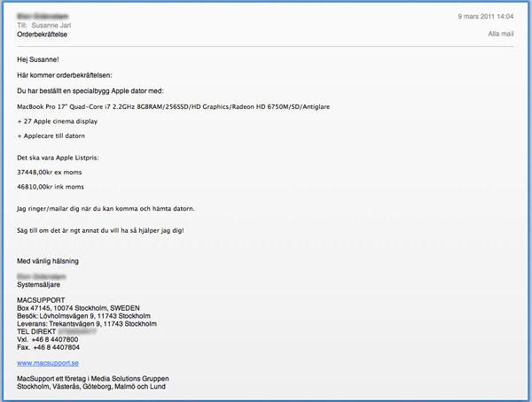Click the fax number '+46 8 4407804'

pos(57,347)
